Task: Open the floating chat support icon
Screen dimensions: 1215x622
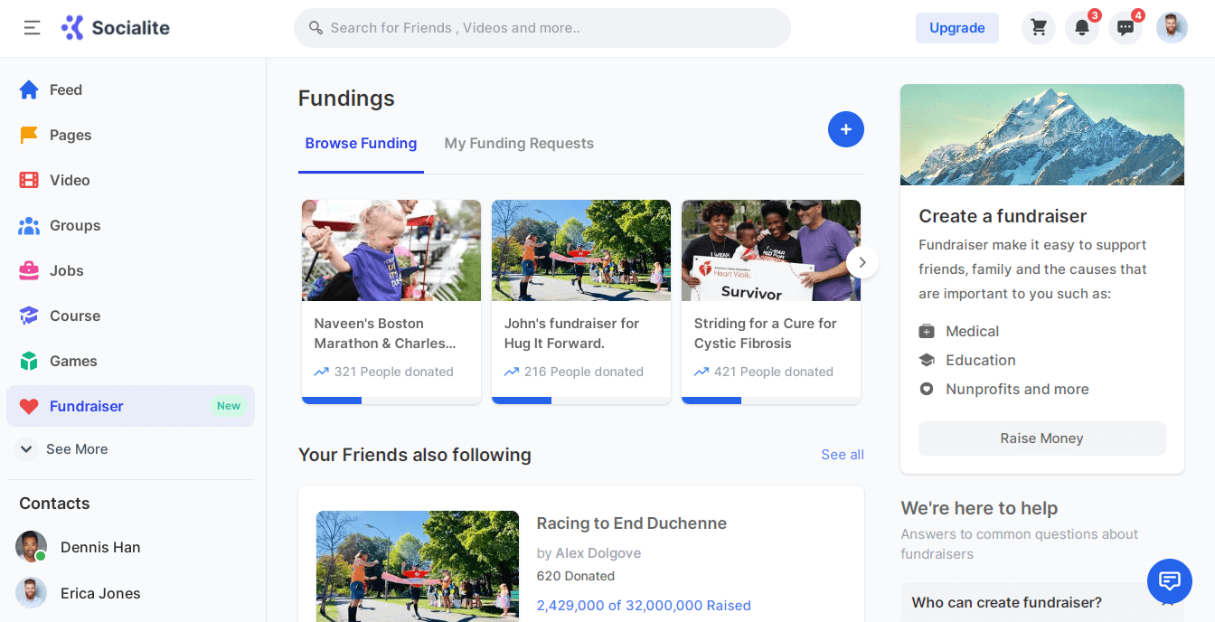Action: click(x=1170, y=580)
